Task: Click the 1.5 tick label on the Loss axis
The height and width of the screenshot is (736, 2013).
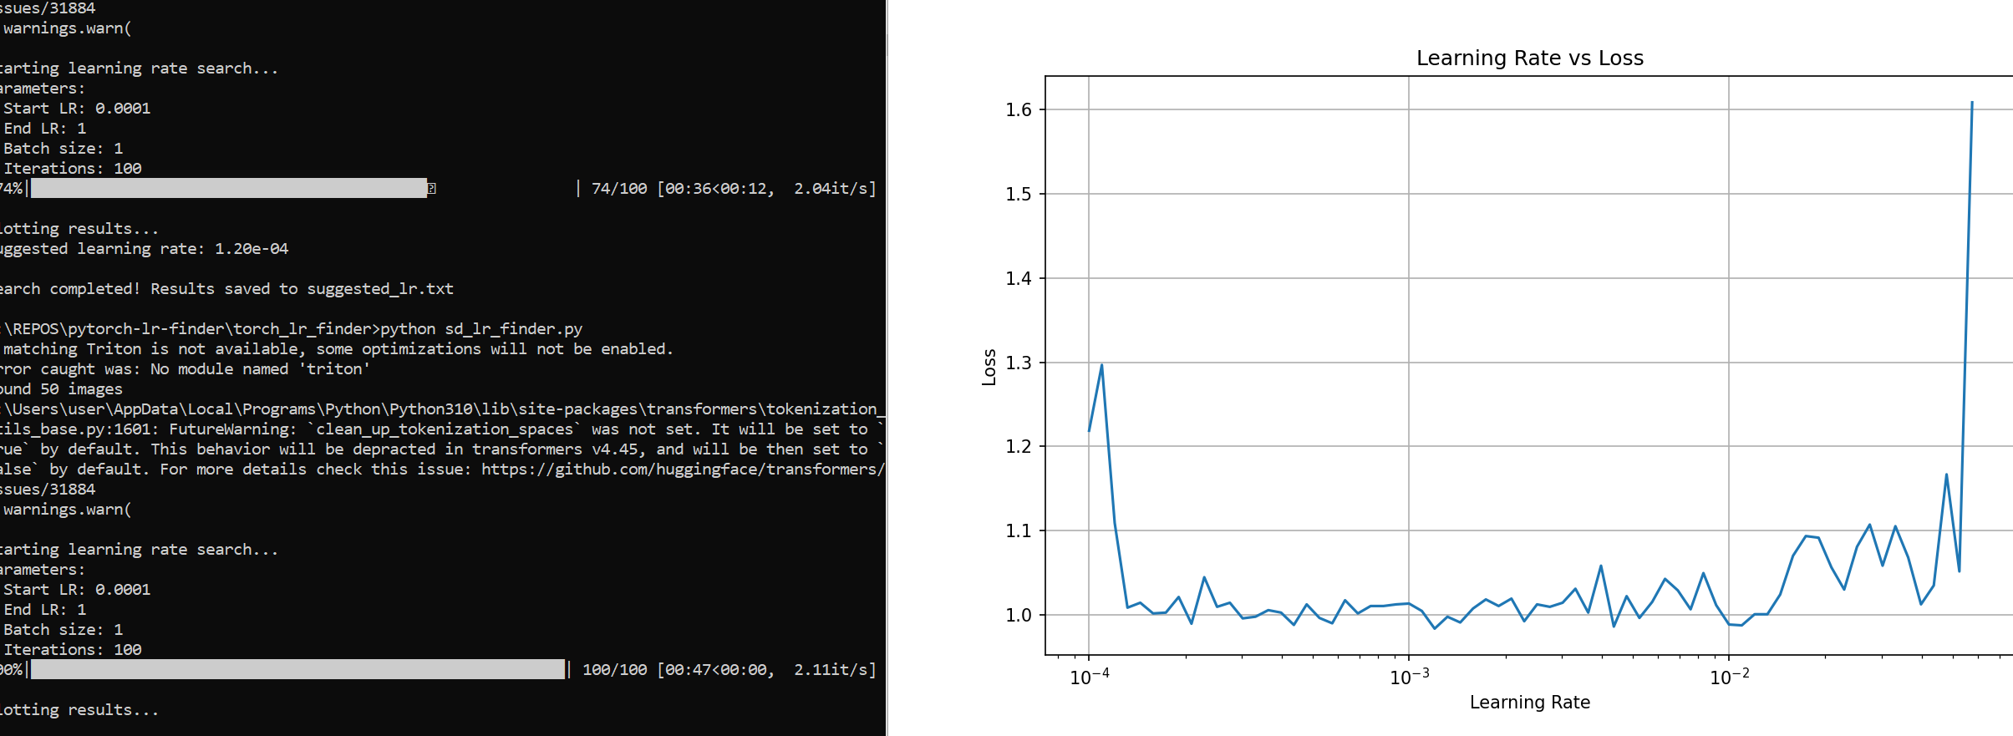Action: pos(1019,194)
